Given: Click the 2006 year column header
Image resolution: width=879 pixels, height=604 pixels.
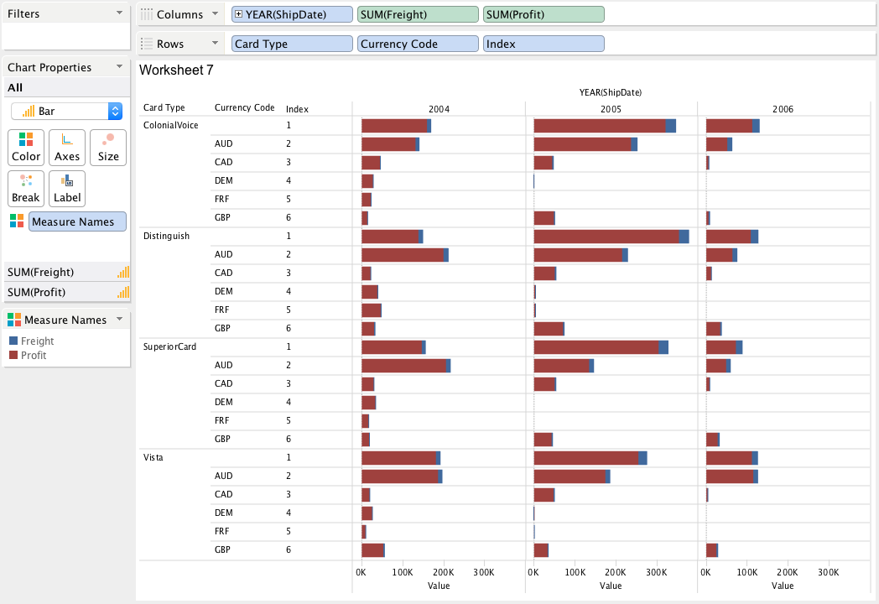Looking at the screenshot, I should coord(783,109).
